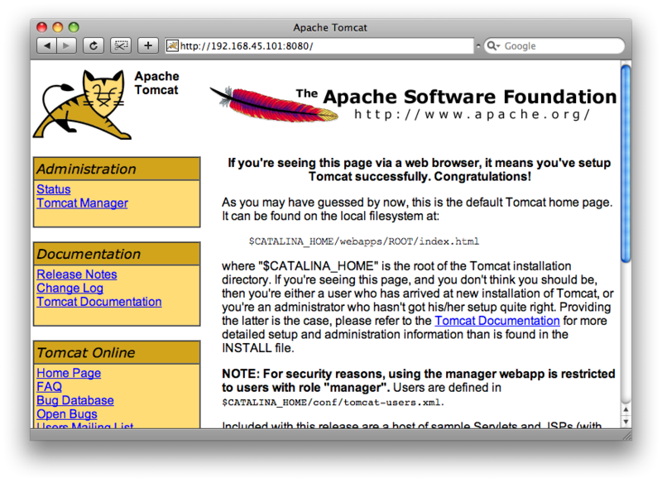Click the Tomcat Online panel heading

(x=117, y=353)
